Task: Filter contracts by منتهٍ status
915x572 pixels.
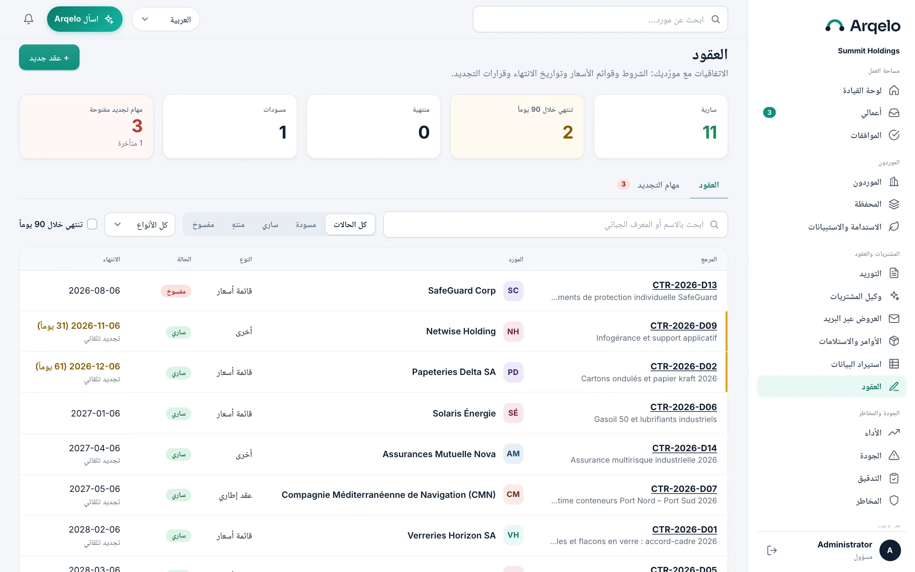Action: tap(238, 225)
